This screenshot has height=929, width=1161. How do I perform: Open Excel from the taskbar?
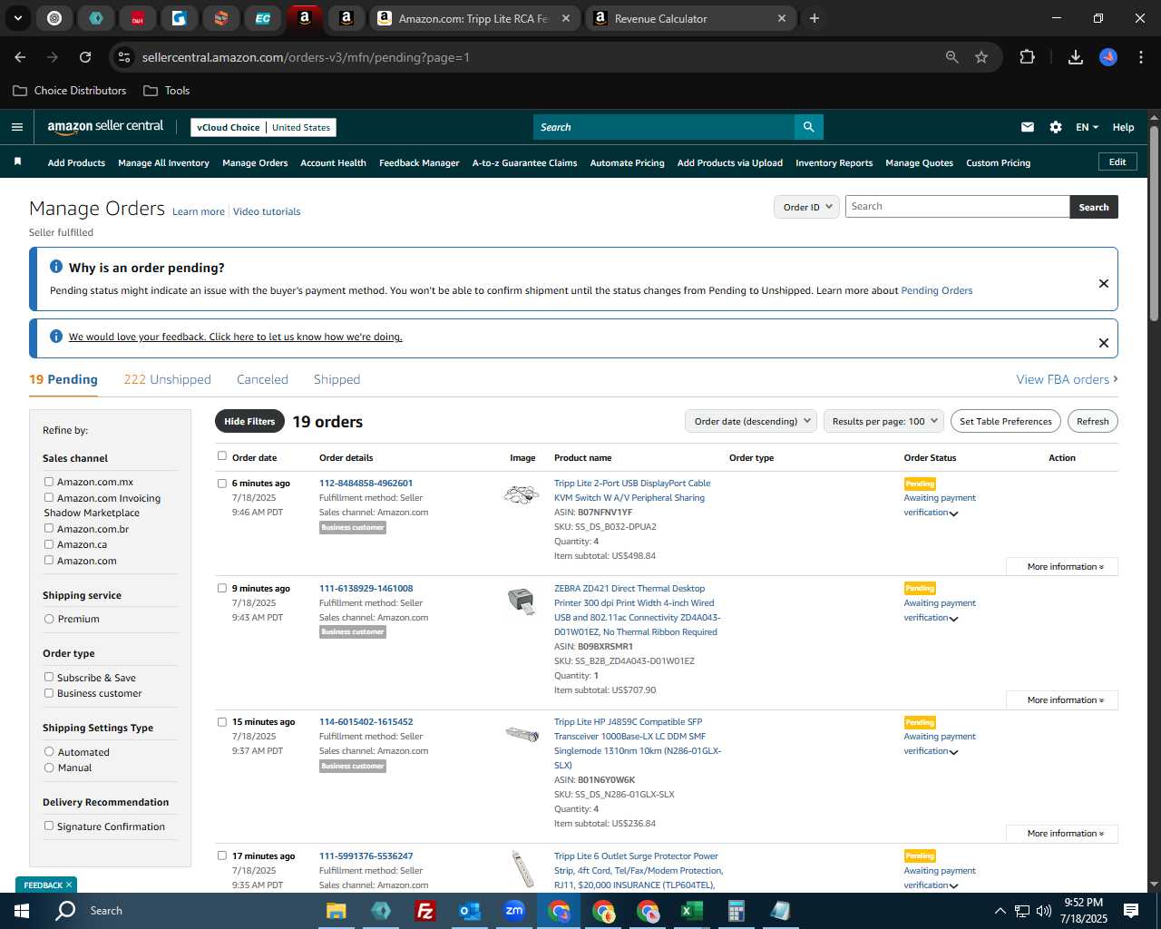pos(691,911)
